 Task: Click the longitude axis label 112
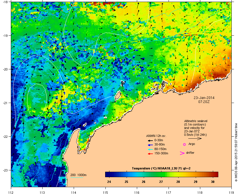click(11, 193)
